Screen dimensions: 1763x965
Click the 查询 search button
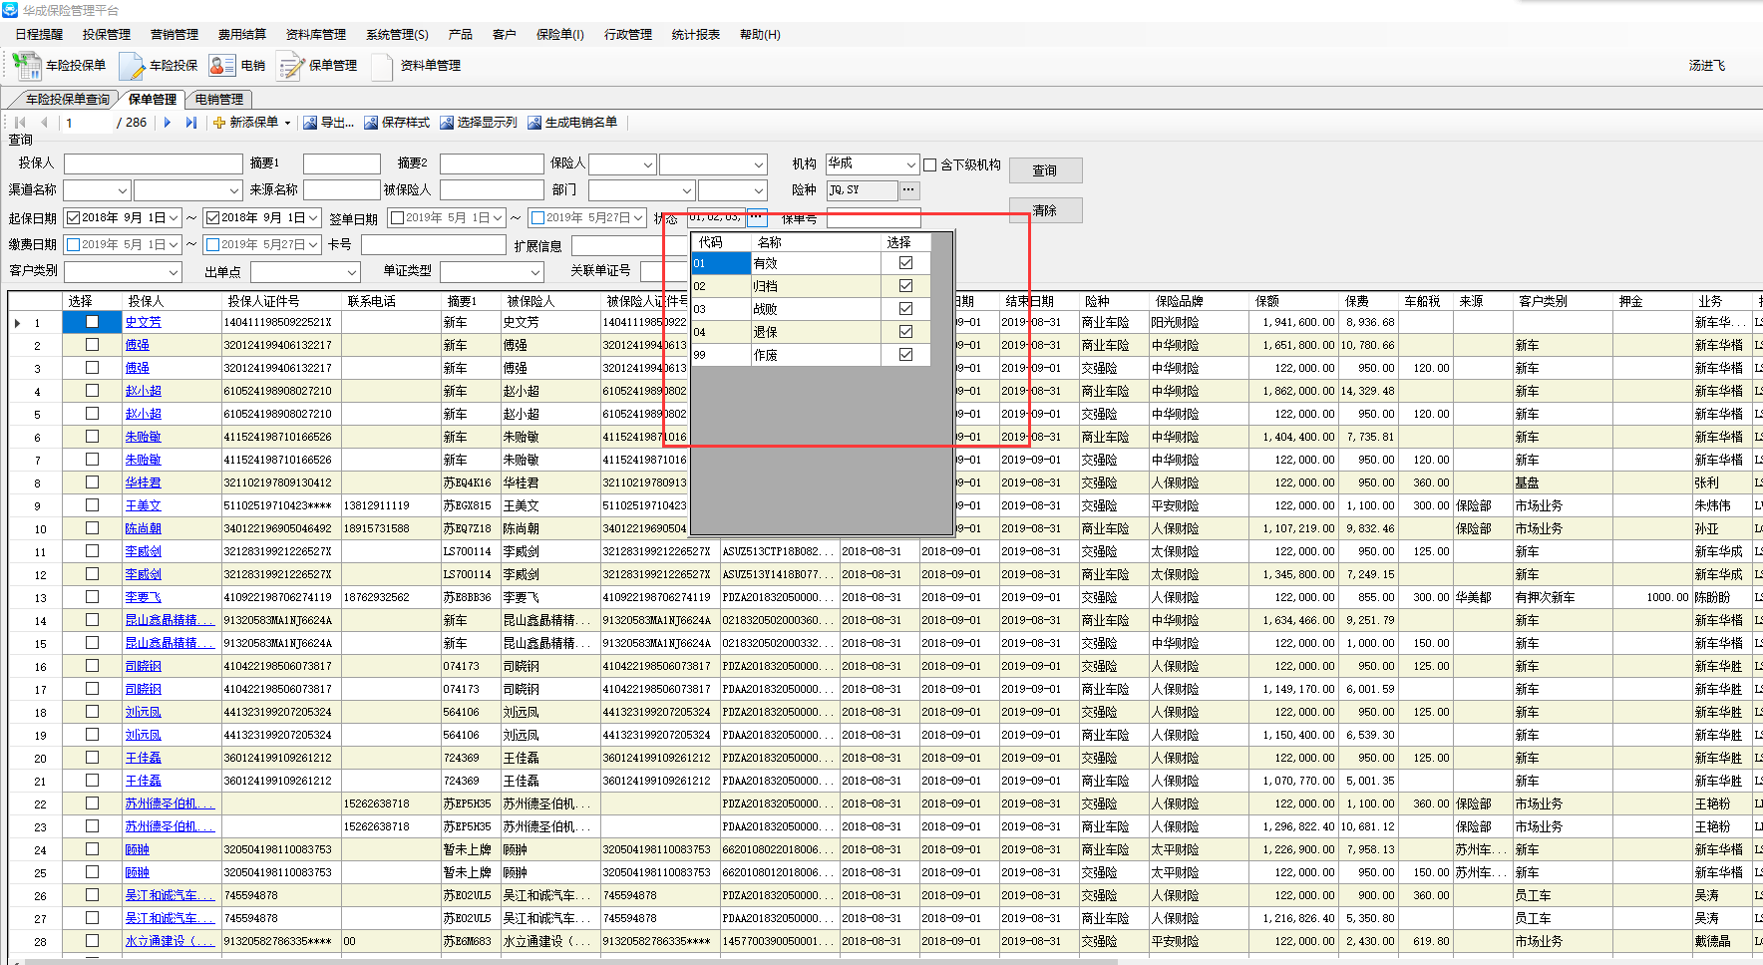point(1044,170)
